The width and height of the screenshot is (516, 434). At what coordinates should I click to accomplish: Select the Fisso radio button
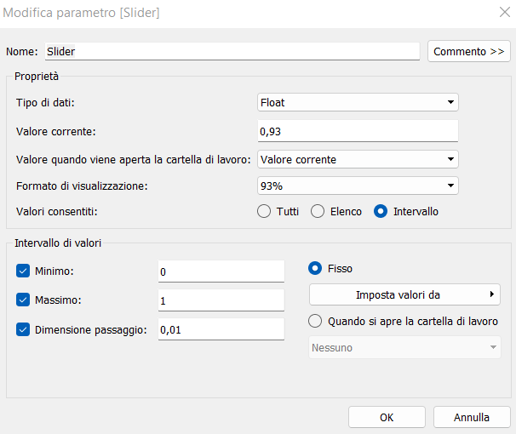[x=315, y=268]
